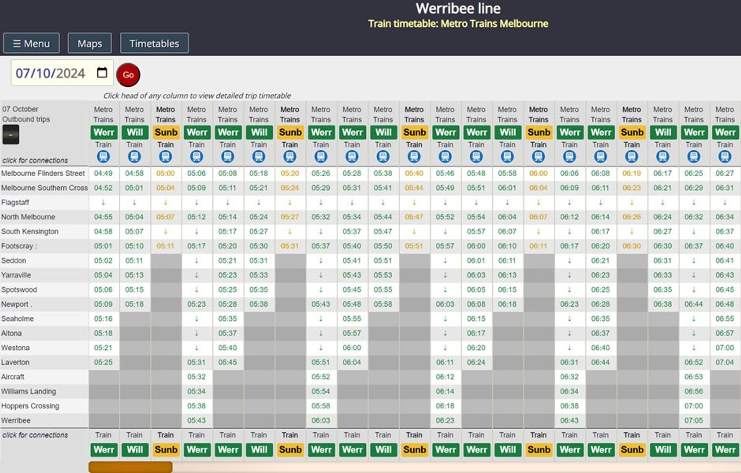The height and width of the screenshot is (473, 741).
Task: Click the 06:44 Newport time
Action: click(694, 304)
